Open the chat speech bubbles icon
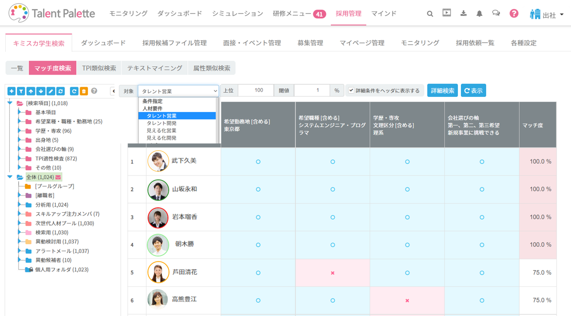 tap(496, 14)
